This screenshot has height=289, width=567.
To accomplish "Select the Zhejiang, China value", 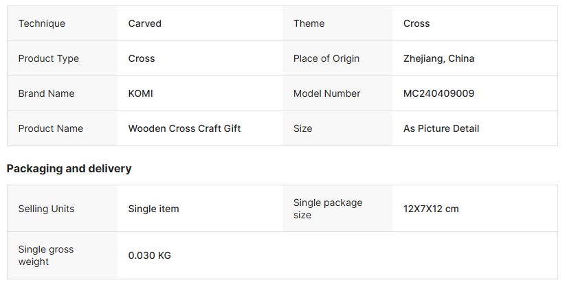I will click(438, 58).
